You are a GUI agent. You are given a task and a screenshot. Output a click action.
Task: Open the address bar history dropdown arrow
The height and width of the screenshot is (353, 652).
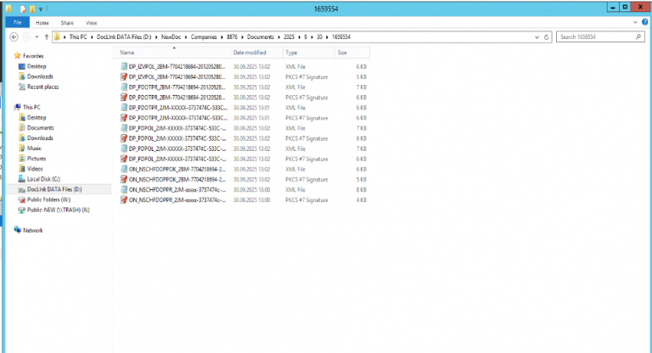(537, 37)
